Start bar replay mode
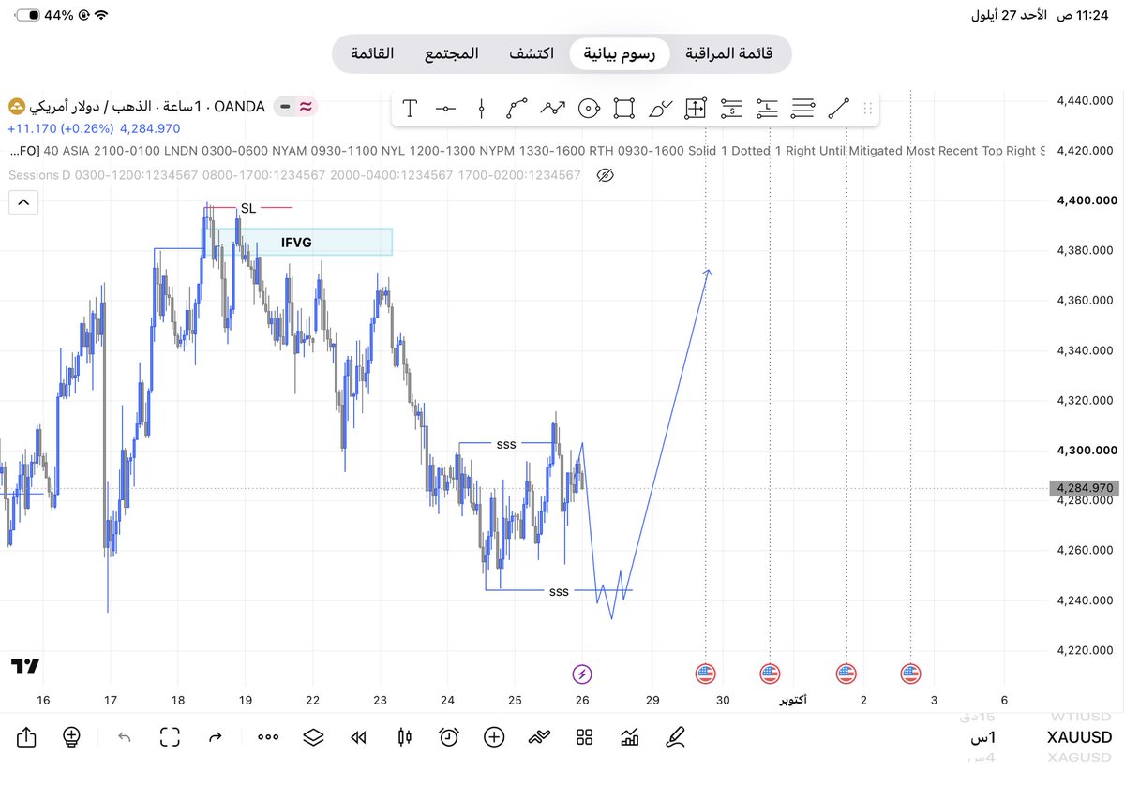The width and height of the screenshot is (1124, 785). click(x=358, y=737)
